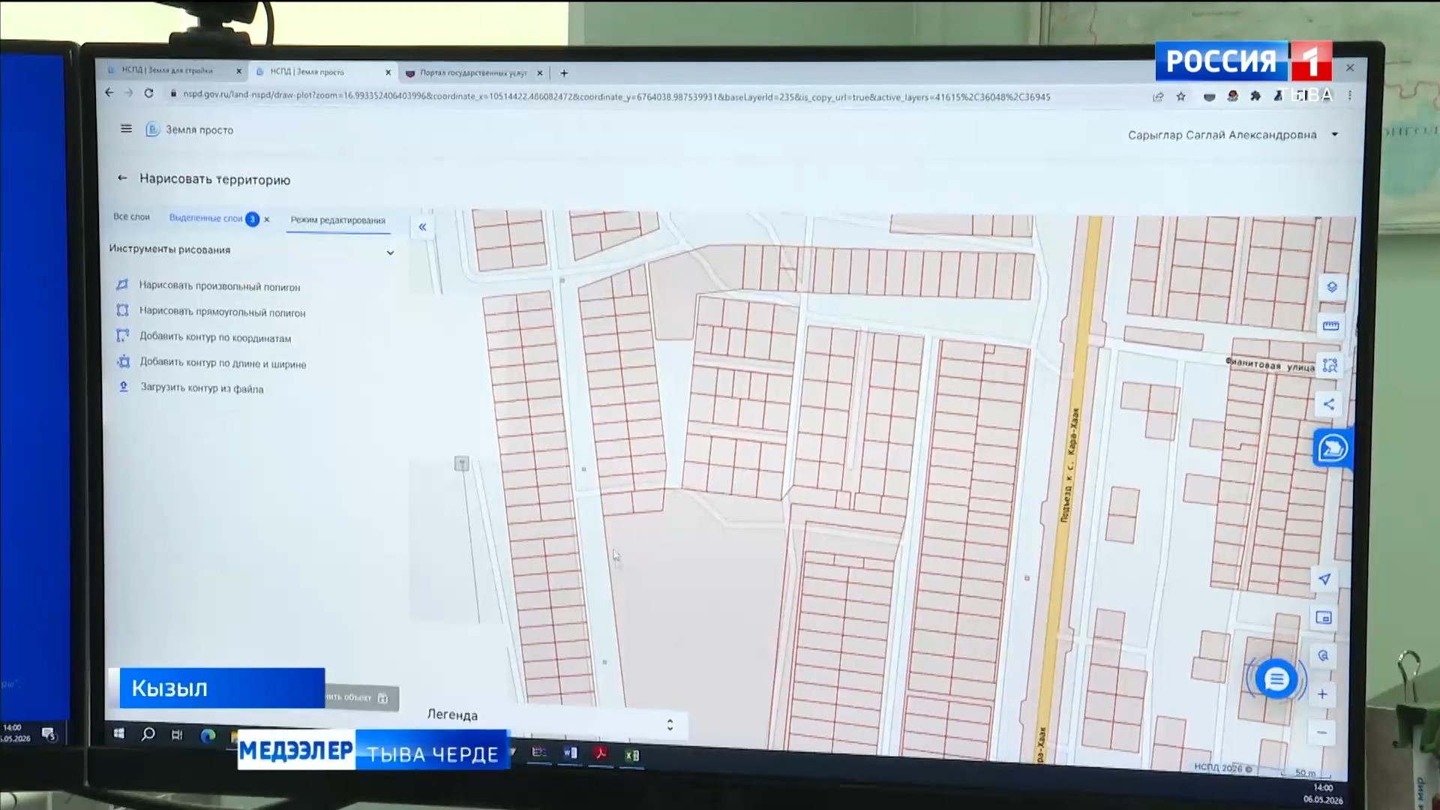Viewport: 1440px width, 810px height.
Task: Open the browser three-dot menu
Action: (x=1350, y=96)
